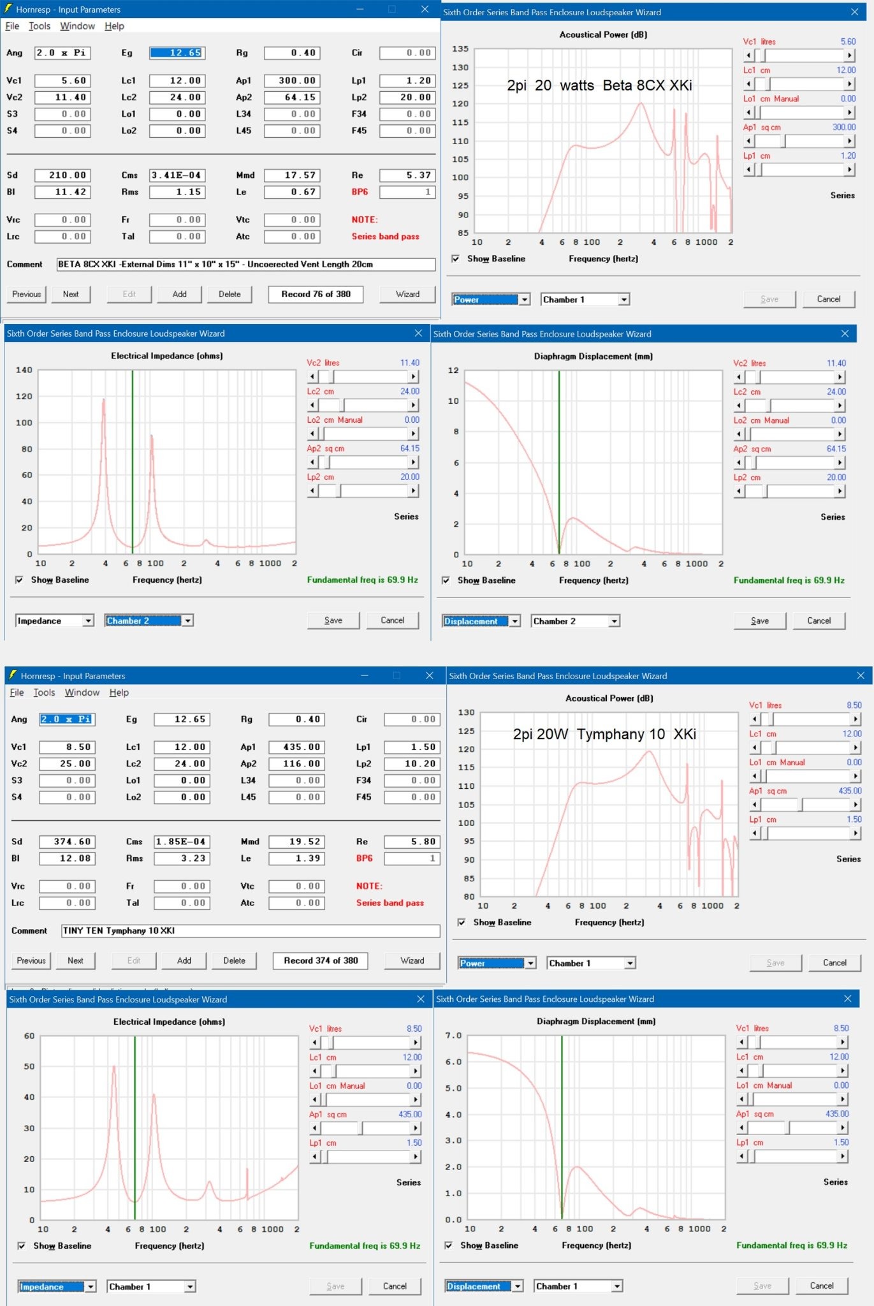
Task: Click Ap1 slider left arrow in Beta 8CX power wizard
Action: click(748, 141)
